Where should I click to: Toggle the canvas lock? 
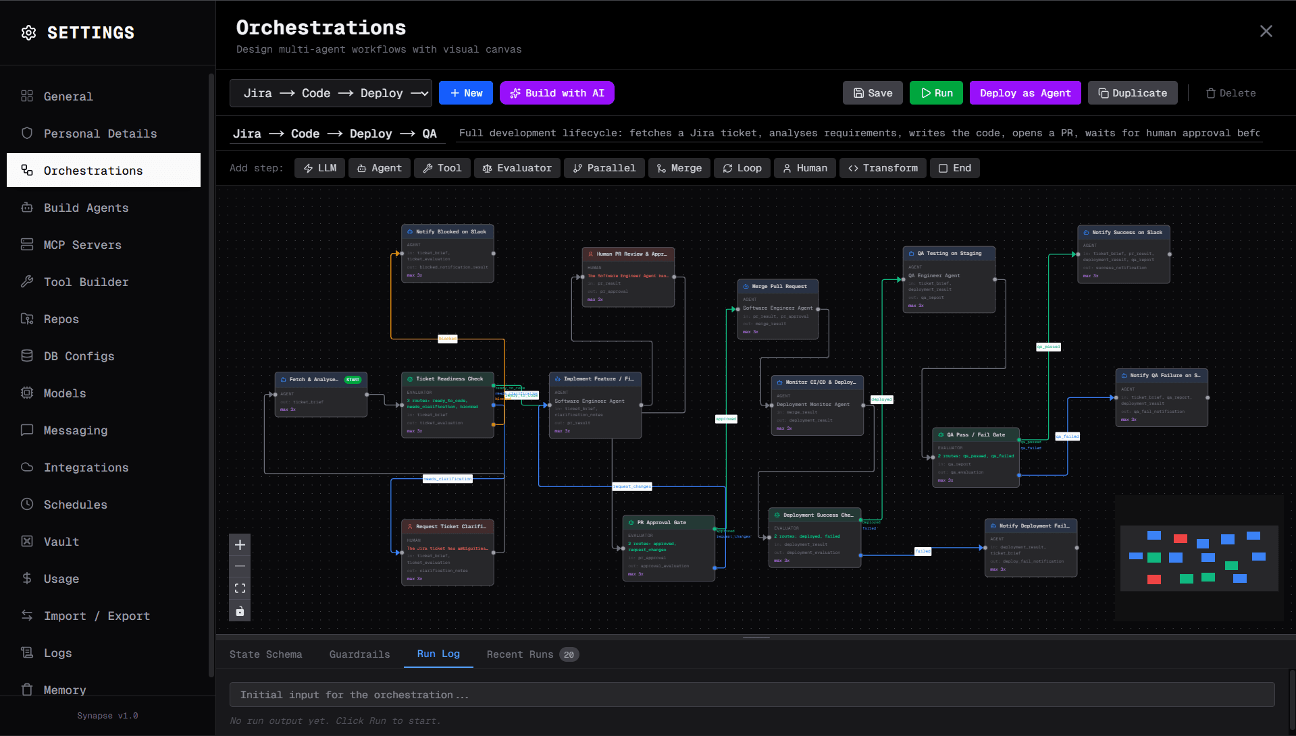click(240, 611)
